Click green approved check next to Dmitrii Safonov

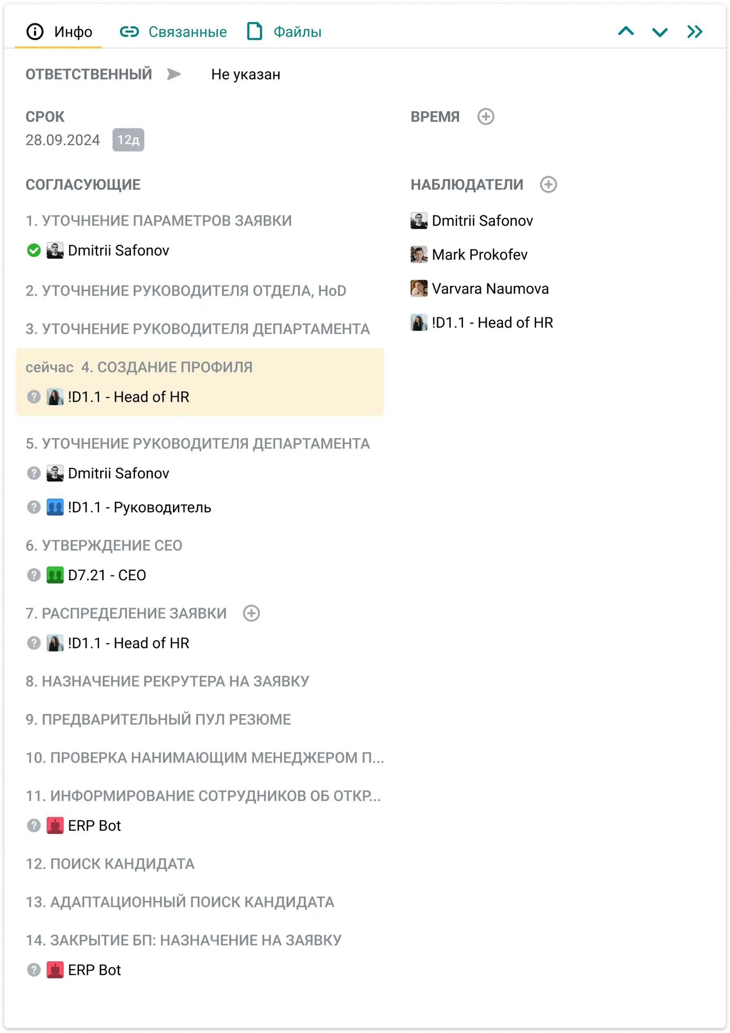[34, 250]
